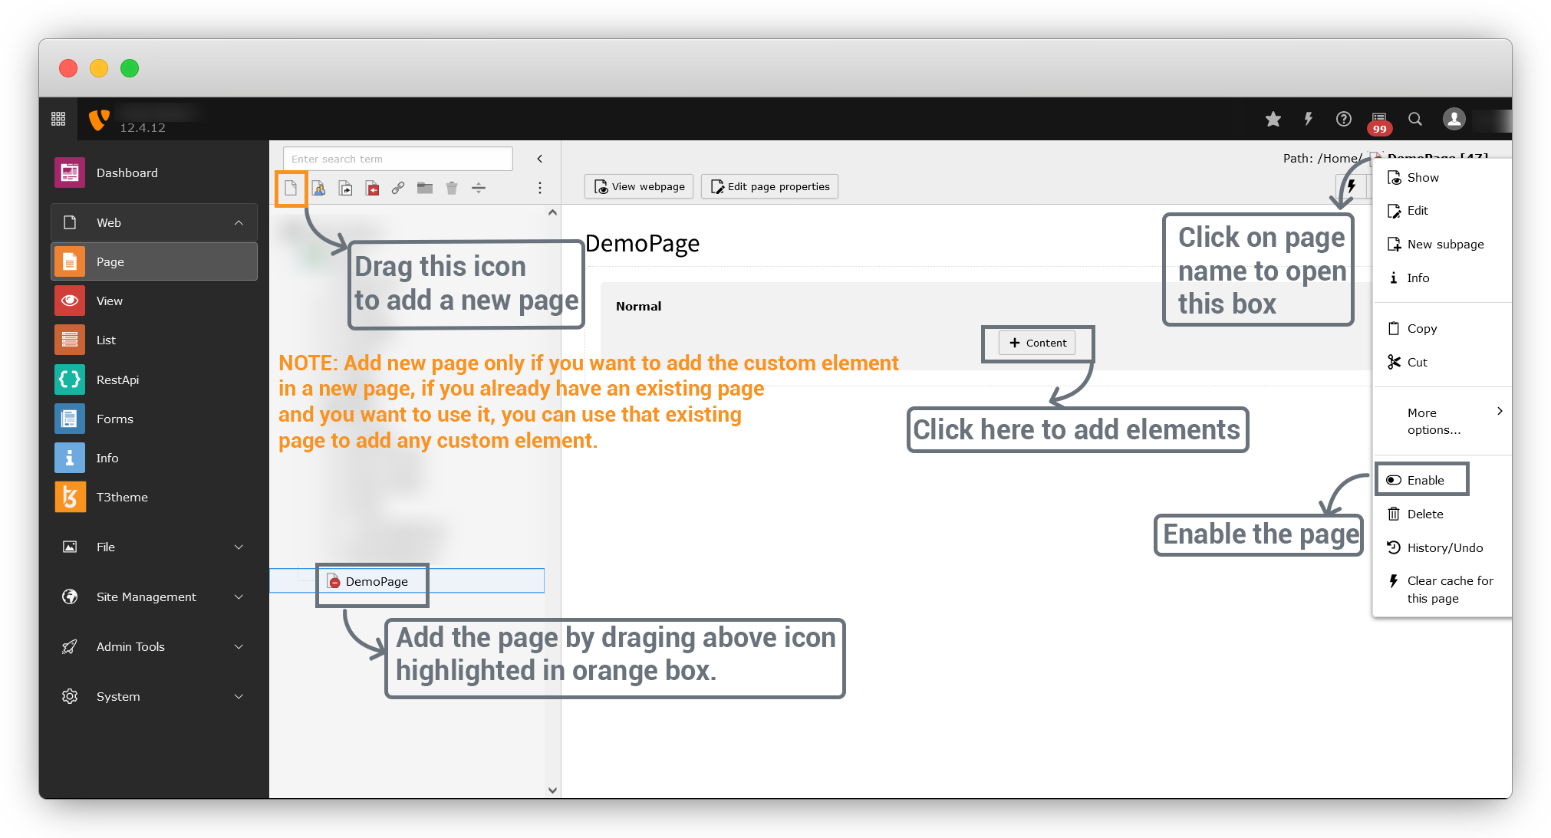Click the user avatar icon

point(1454,119)
